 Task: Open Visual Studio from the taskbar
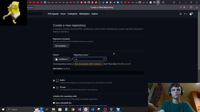(79, 109)
